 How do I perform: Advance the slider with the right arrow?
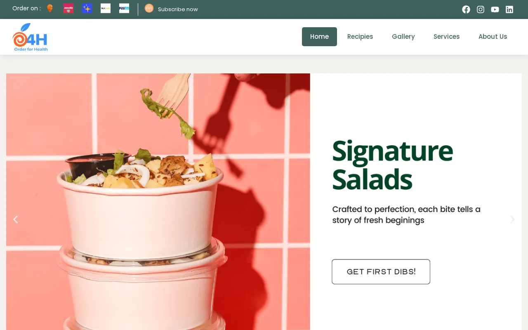pyautogui.click(x=512, y=219)
